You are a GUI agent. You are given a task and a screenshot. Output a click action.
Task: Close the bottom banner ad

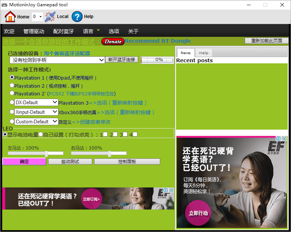(x=172, y=190)
